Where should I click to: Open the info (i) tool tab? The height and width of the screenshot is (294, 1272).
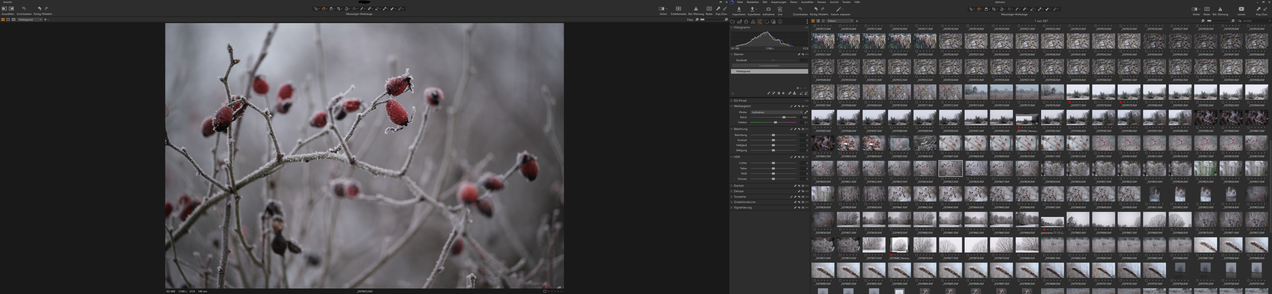click(780, 22)
